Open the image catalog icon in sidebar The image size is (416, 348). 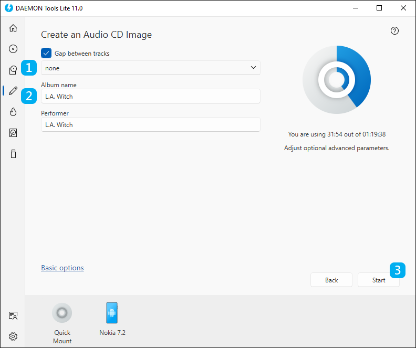13,70
